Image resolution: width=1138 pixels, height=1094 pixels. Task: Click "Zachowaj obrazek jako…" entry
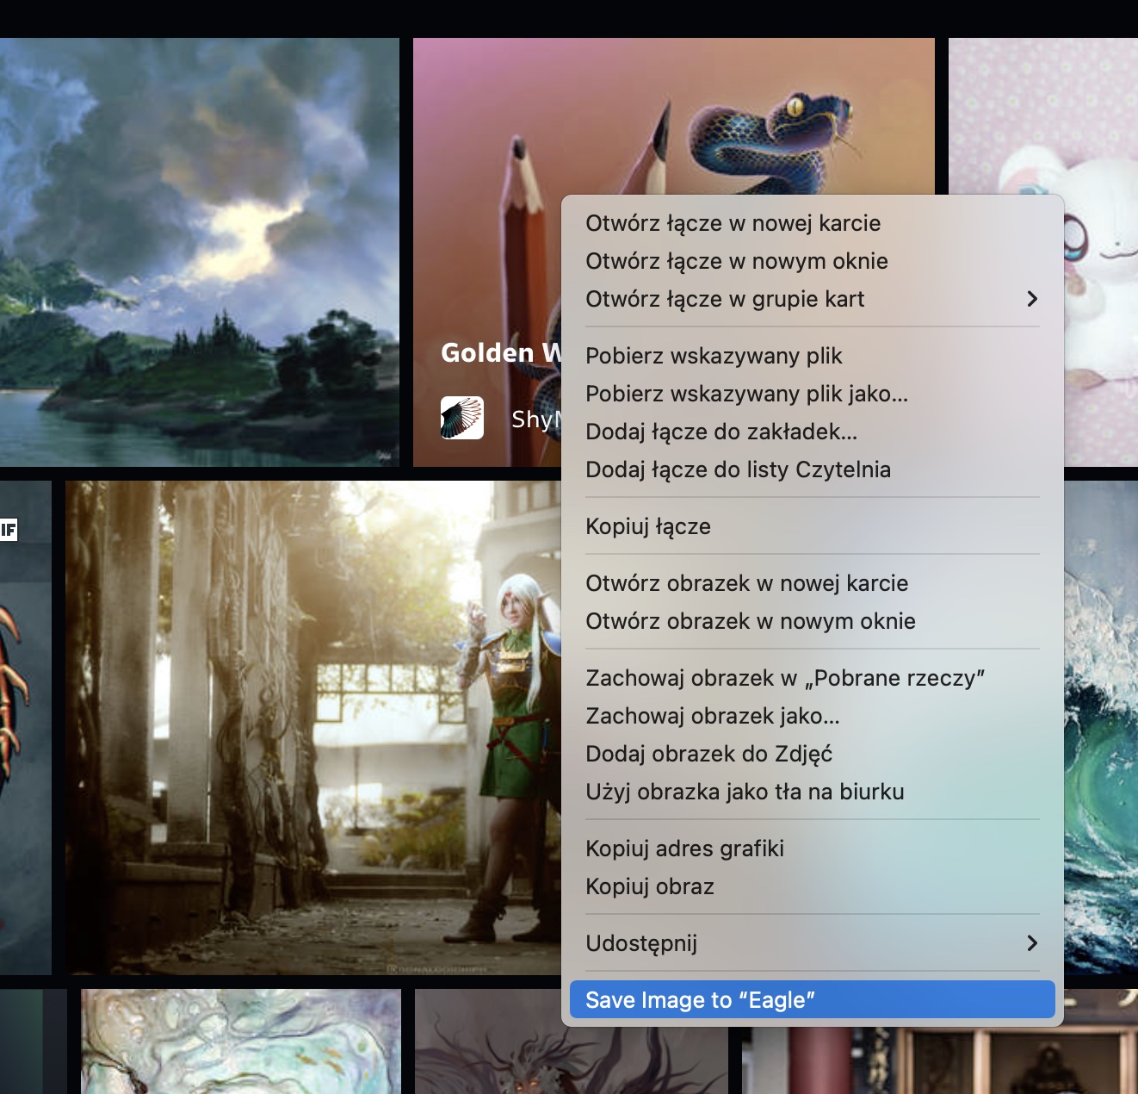pyautogui.click(x=812, y=716)
